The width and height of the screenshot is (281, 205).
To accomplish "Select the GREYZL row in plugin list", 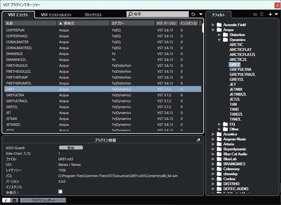I will pos(103,107).
